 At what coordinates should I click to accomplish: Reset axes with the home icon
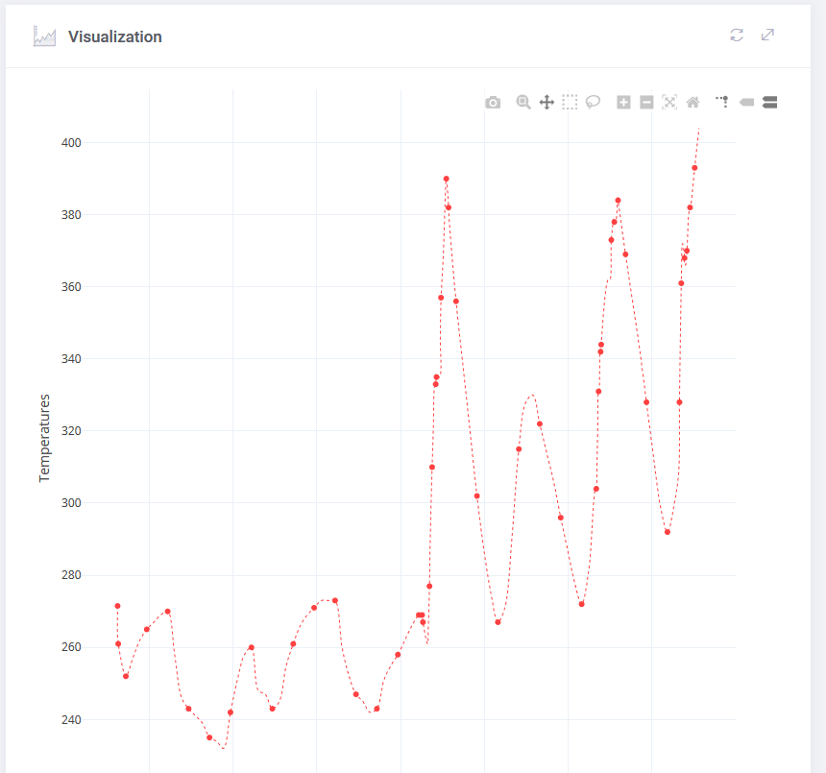coord(692,102)
